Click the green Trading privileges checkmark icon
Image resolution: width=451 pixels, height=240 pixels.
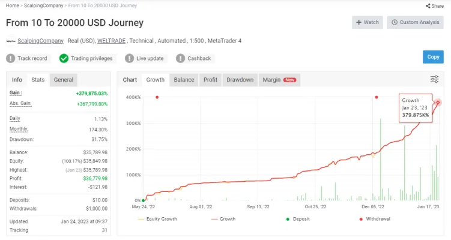pos(64,58)
